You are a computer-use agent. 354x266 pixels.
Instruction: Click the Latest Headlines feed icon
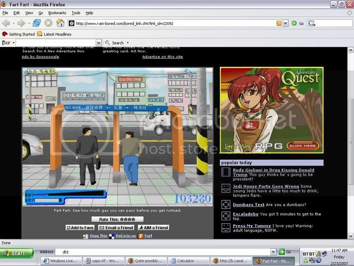click(x=39, y=34)
